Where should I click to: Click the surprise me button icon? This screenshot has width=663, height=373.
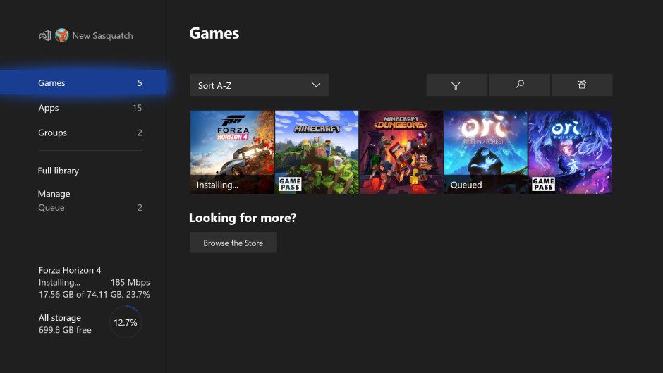(x=582, y=85)
